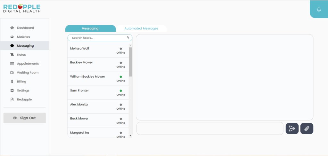Click Alex Monita's Offline status label
This screenshot has height=156, width=328.
click(x=121, y=109)
